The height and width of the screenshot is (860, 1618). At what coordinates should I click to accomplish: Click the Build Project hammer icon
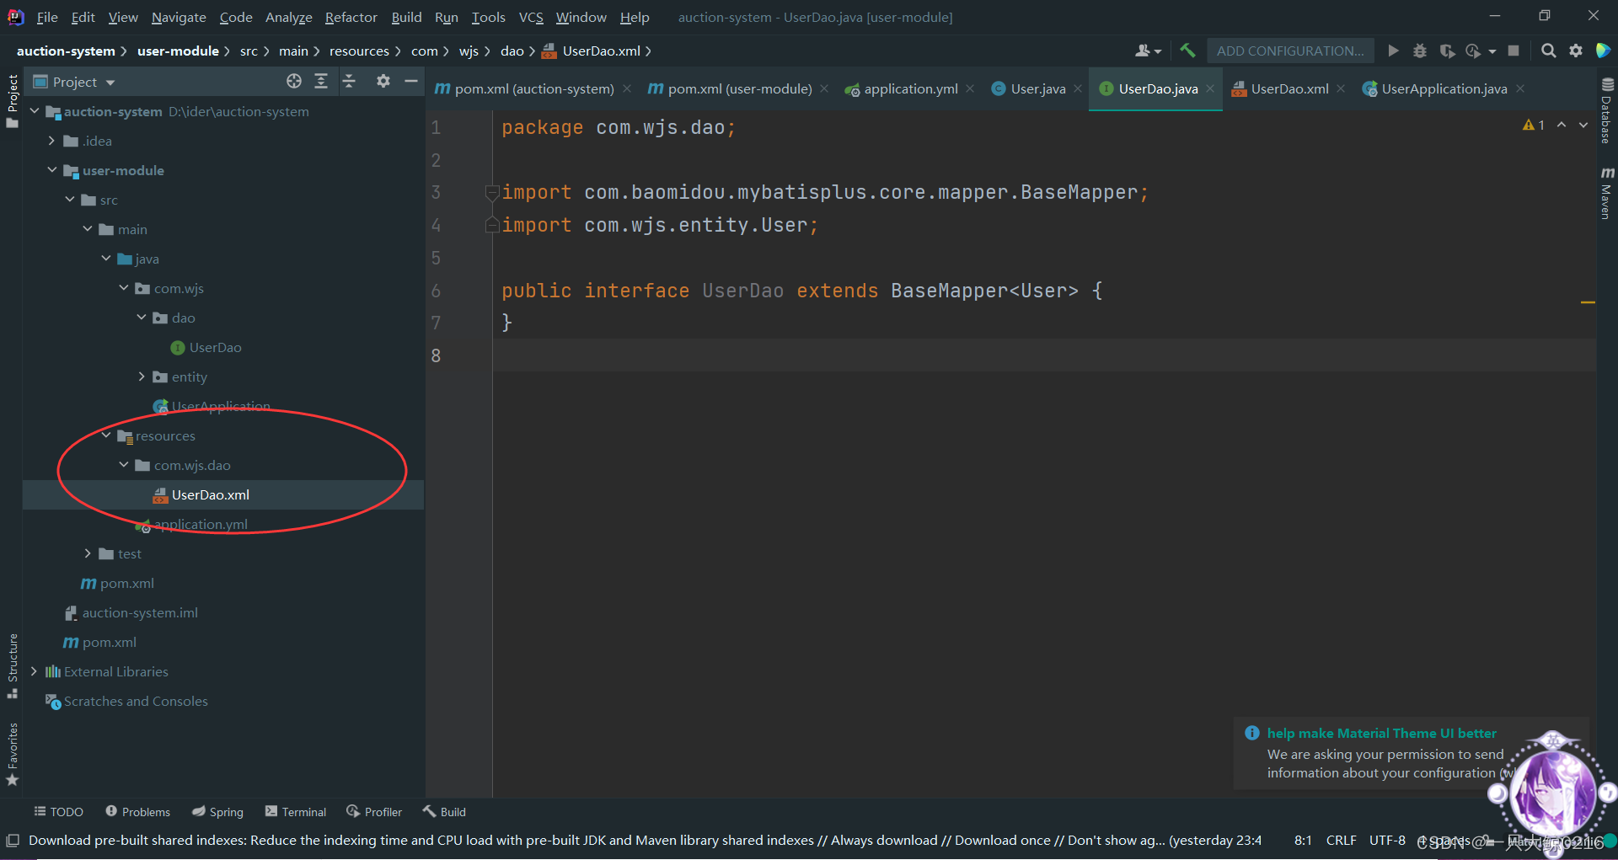(1187, 51)
